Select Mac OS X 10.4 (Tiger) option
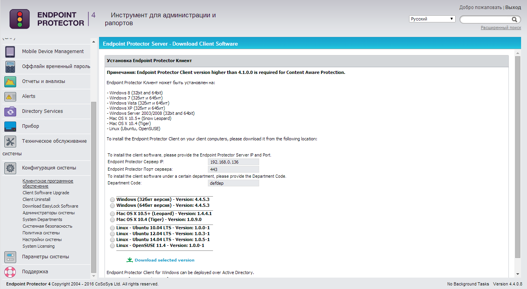The width and height of the screenshot is (527, 289). coord(112,220)
